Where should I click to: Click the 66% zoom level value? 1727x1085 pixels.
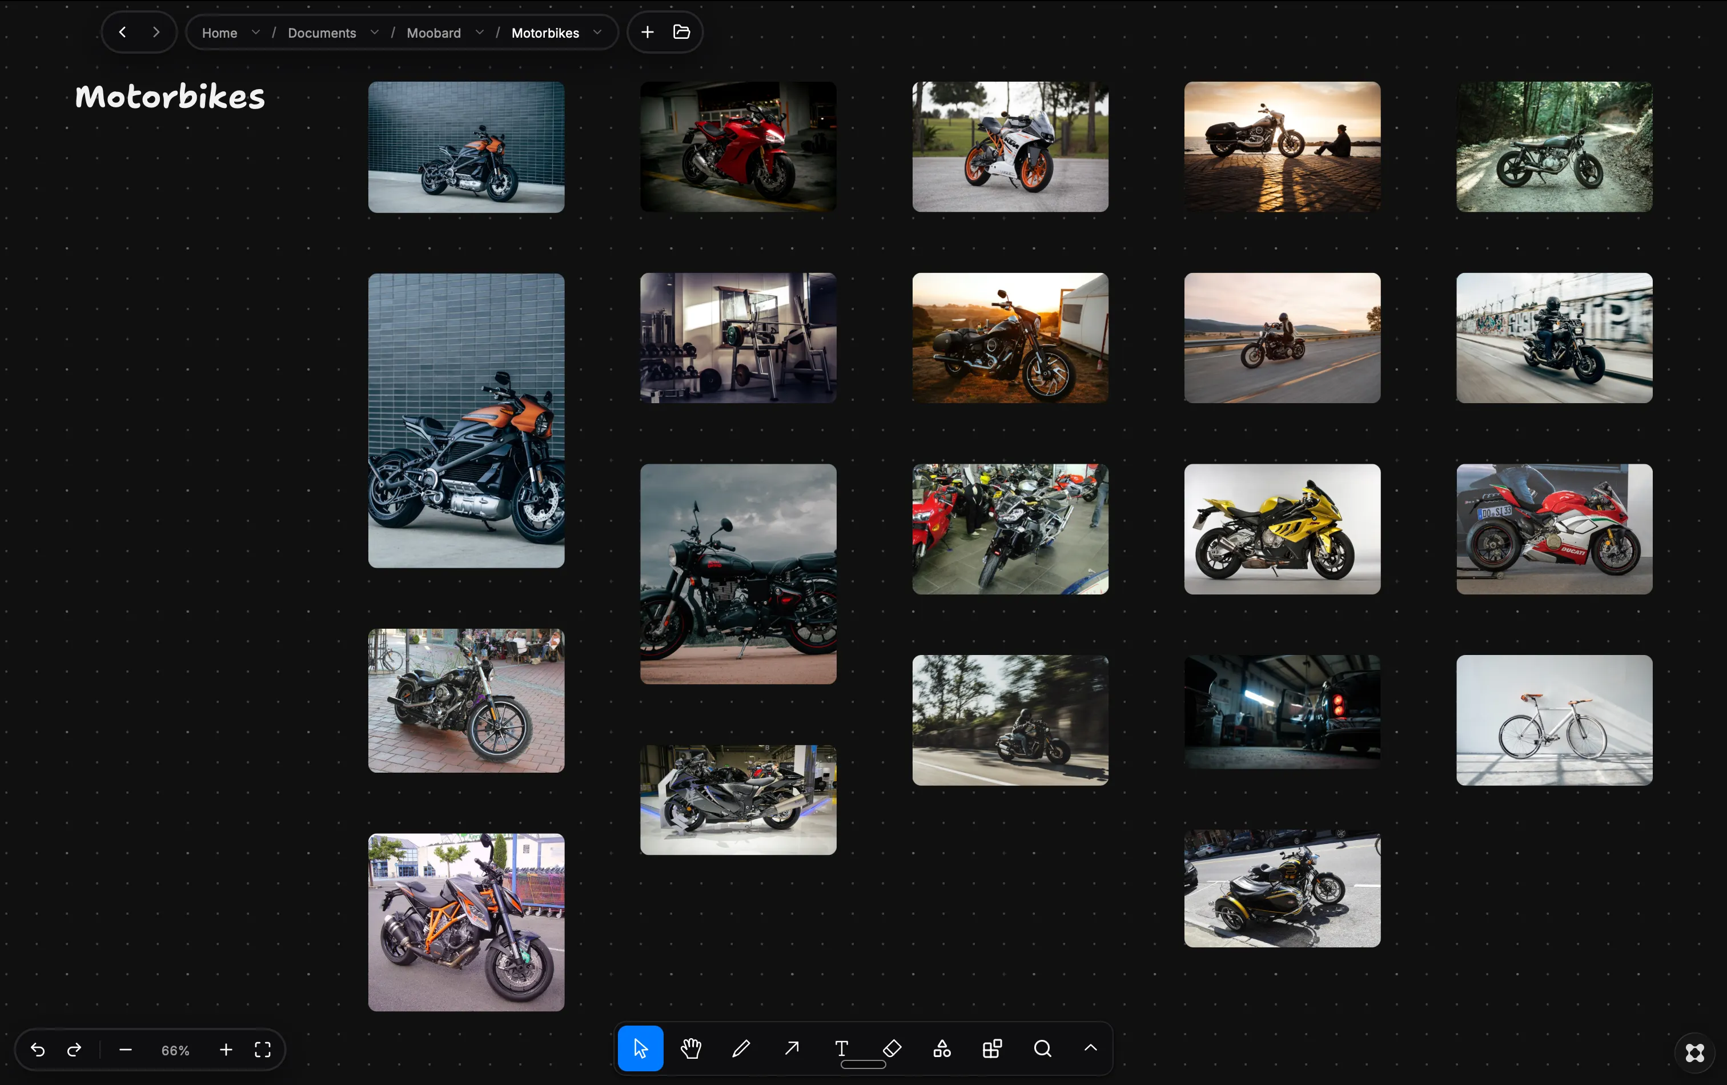click(x=176, y=1051)
